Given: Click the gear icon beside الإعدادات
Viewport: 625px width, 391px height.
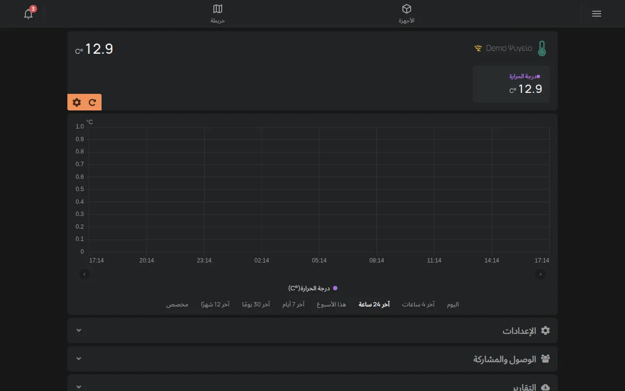Looking at the screenshot, I should coord(545,330).
